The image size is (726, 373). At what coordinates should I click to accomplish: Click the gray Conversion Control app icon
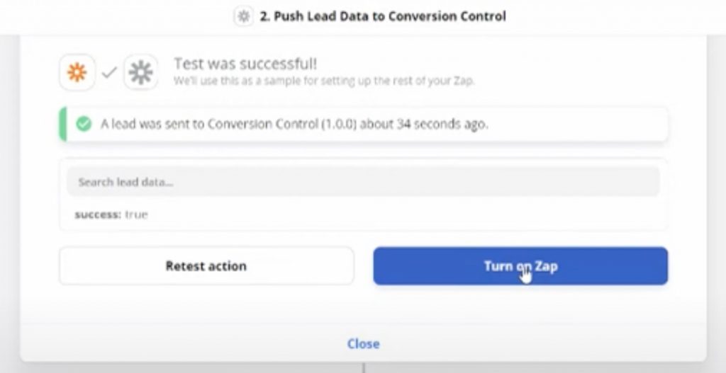pyautogui.click(x=141, y=72)
